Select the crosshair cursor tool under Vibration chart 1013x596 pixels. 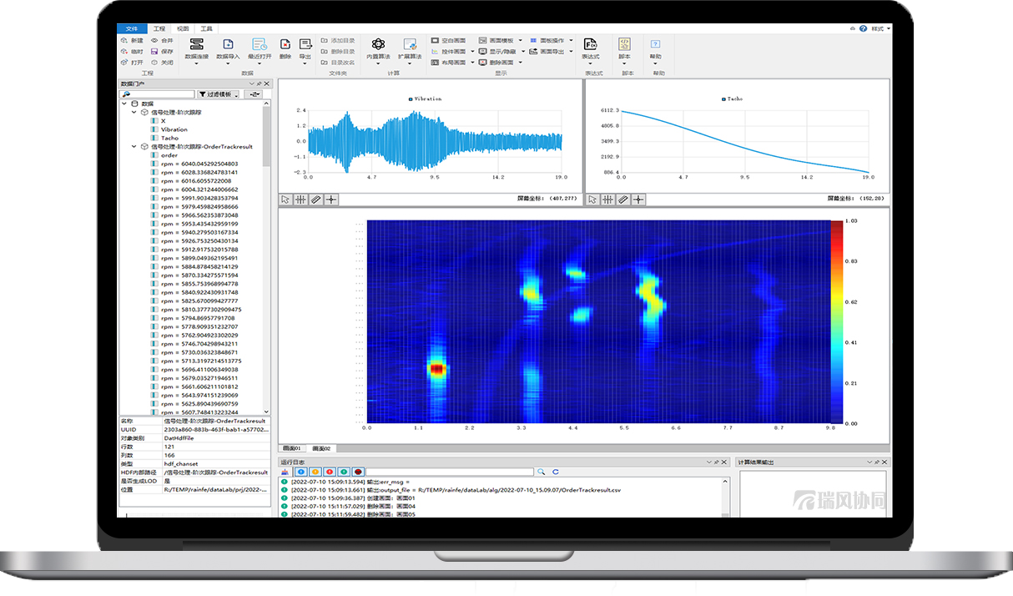pos(331,200)
